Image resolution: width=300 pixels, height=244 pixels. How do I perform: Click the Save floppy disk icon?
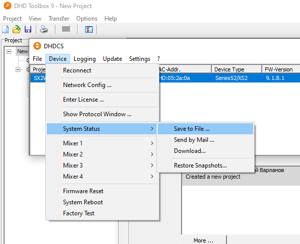click(28, 29)
